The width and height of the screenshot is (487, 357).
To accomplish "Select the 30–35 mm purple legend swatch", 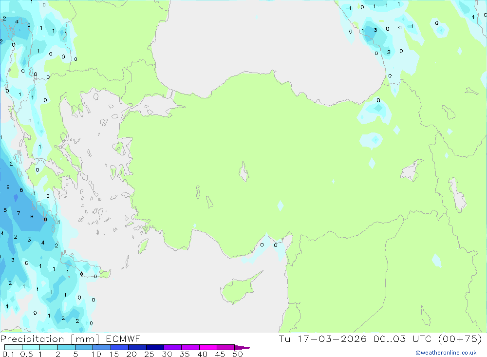I will point(172,347).
